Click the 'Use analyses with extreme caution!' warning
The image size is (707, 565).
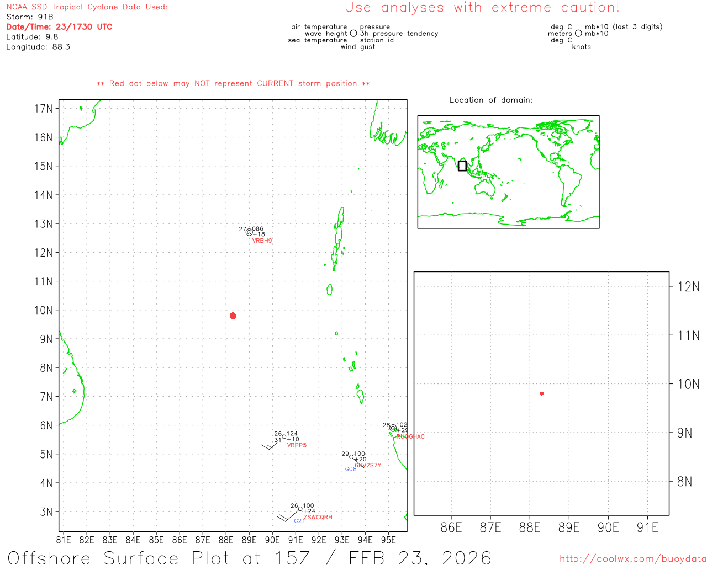482,8
